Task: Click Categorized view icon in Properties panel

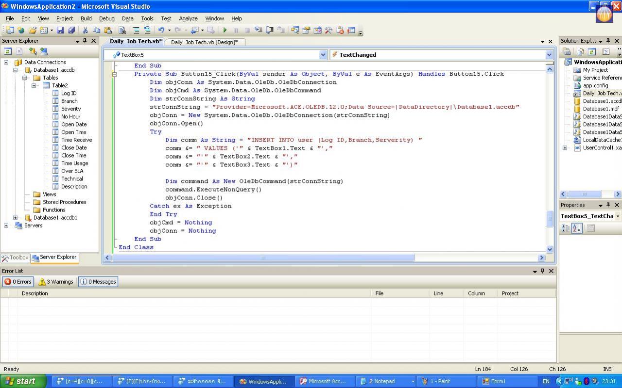Action: point(566,228)
